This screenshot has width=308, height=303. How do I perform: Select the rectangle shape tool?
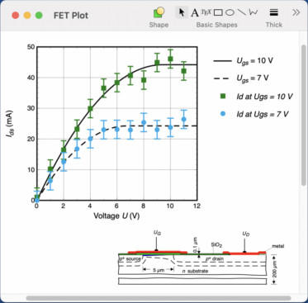click(x=218, y=12)
